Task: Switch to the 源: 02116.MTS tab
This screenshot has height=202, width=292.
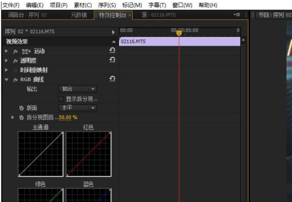Action: [x=158, y=15]
